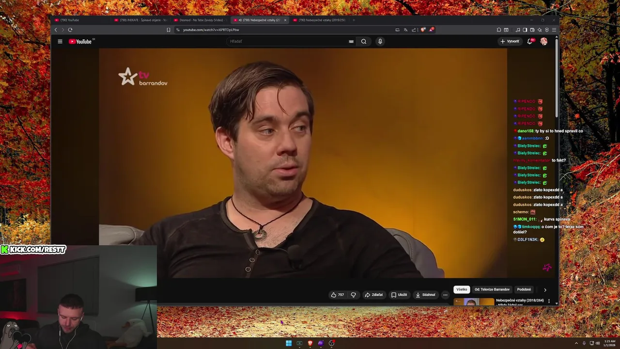Screen dimensions: 620x349
Task: Click the Uložiť save button
Action: (x=399, y=295)
